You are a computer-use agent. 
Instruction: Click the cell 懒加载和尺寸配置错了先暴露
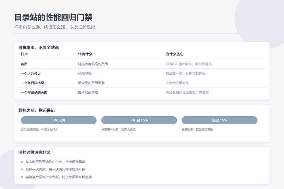pos(187,92)
